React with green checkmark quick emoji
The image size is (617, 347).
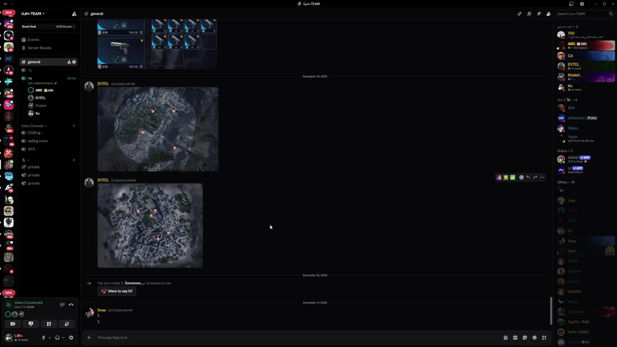coord(512,177)
